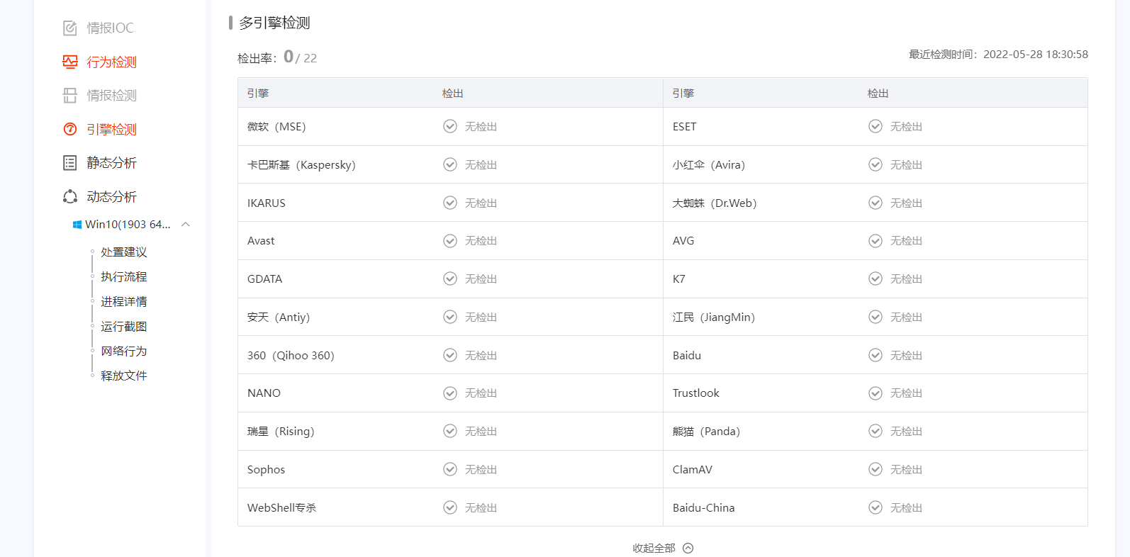Click the check icon in Antiy row
The image size is (1130, 557).
pyautogui.click(x=450, y=317)
